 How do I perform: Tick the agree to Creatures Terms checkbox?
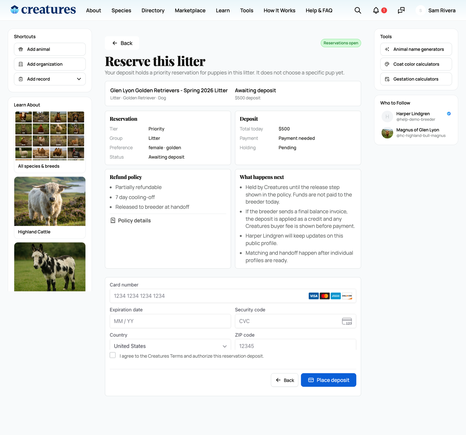coord(113,355)
